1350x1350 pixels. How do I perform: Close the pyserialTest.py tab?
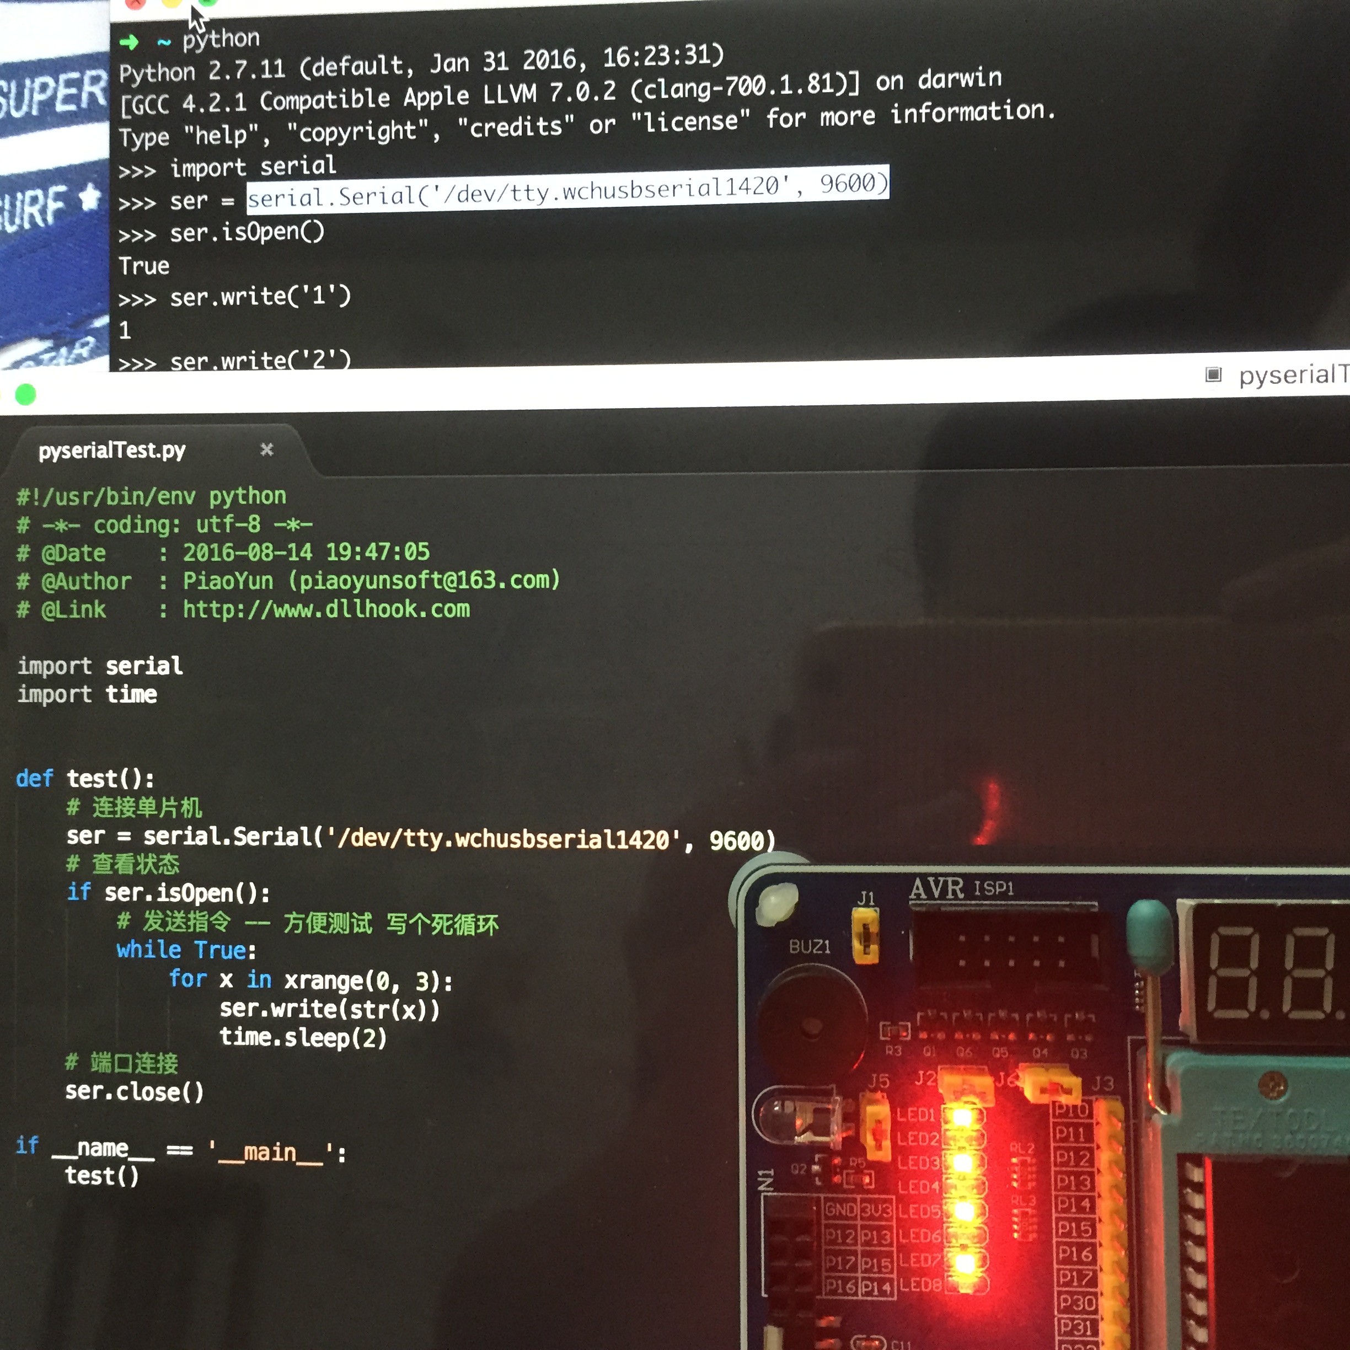point(266,449)
